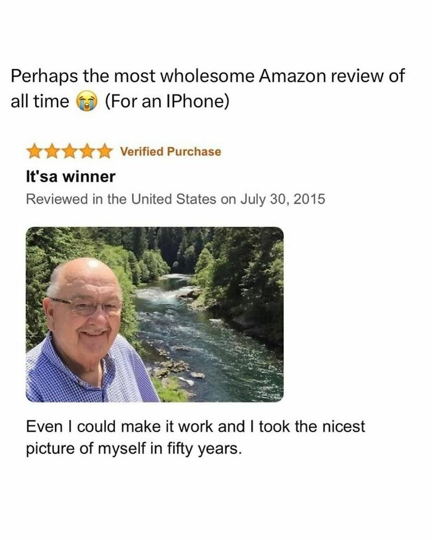This screenshot has width=432, height=540.
Task: Select the second orange rating star
Action: tap(52, 152)
